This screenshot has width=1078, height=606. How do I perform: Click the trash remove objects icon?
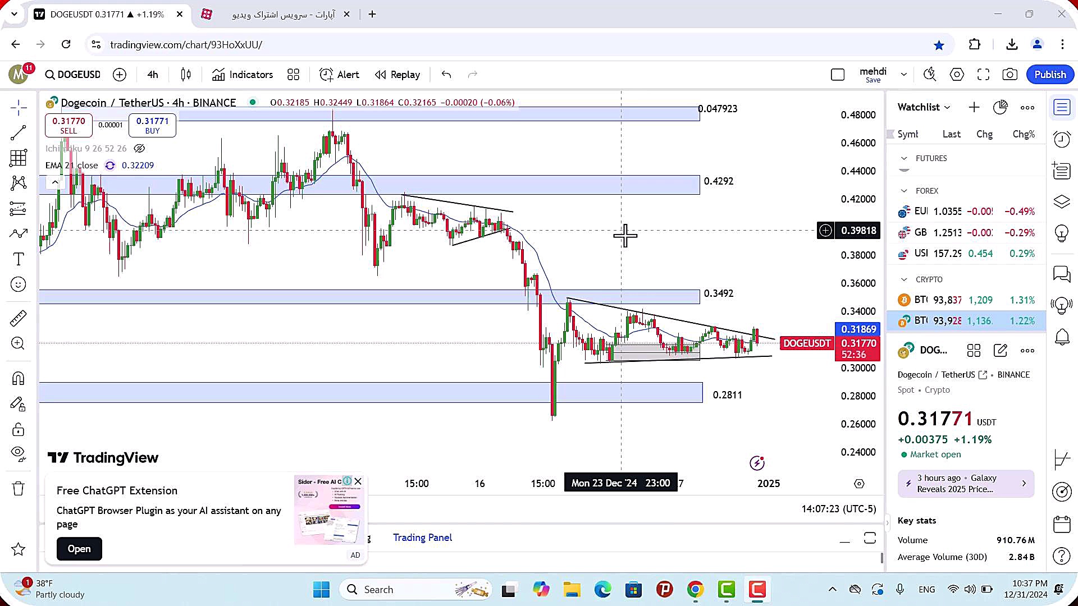(x=18, y=488)
